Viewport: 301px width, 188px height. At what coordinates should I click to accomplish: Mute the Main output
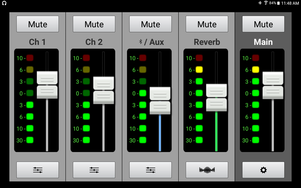pyautogui.click(x=263, y=24)
